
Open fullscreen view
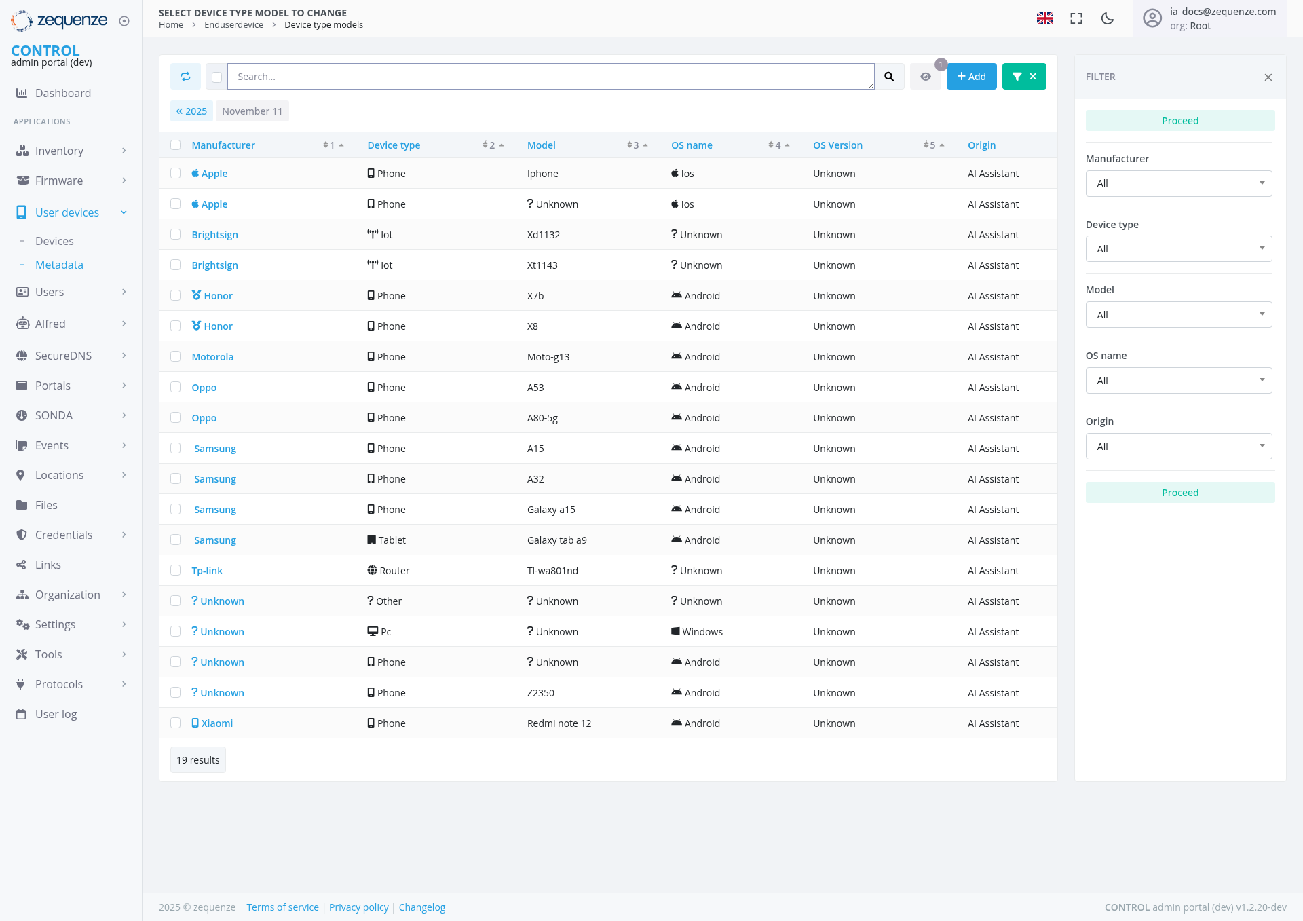pos(1076,18)
